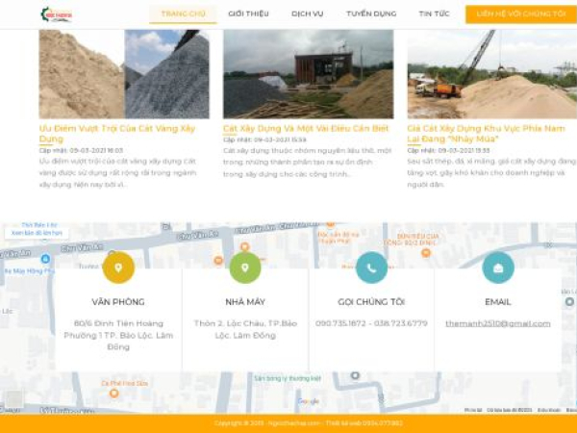Open the Trang Chủ menu item
The height and width of the screenshot is (433, 577).
click(183, 14)
